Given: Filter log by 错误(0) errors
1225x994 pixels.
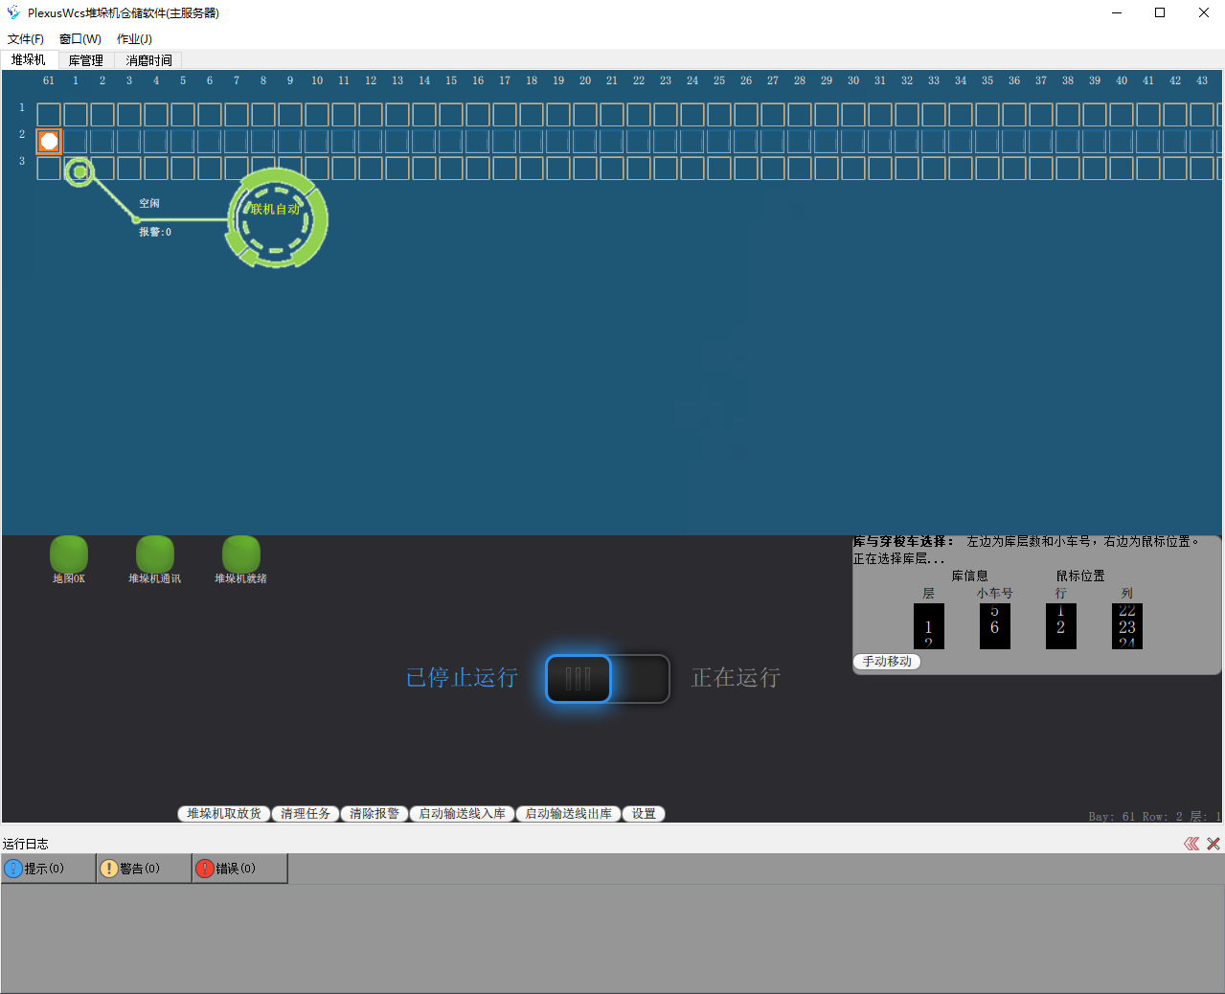Looking at the screenshot, I should [x=239, y=869].
